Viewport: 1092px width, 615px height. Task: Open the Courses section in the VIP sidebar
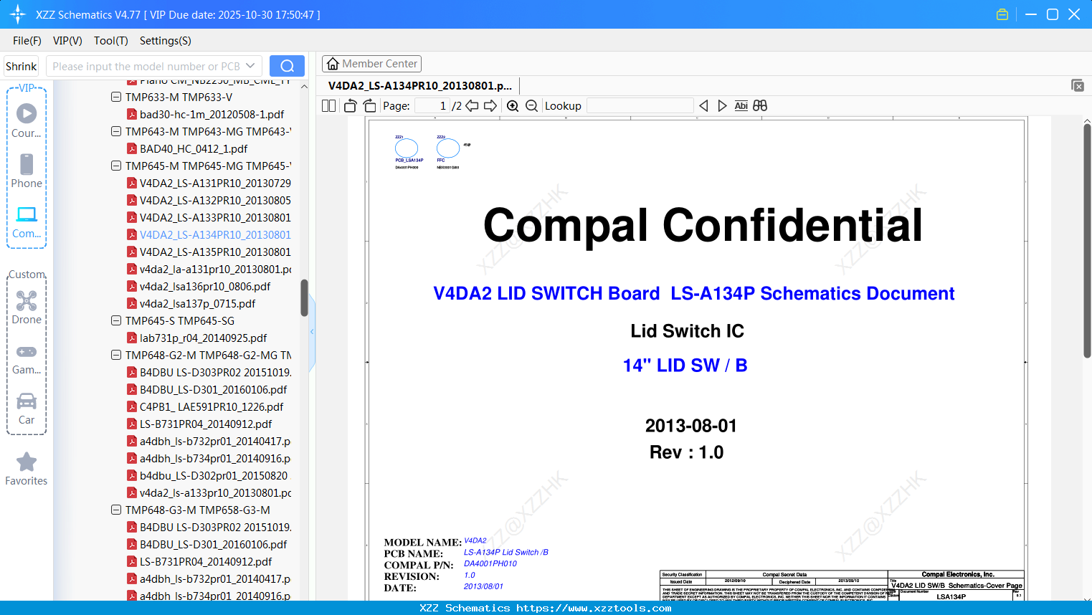(x=27, y=120)
